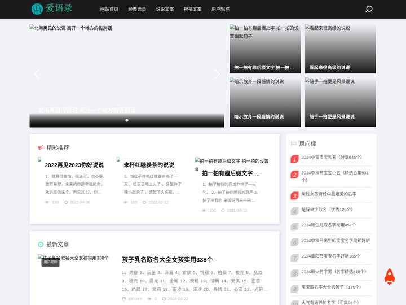Open 2024小雪宝宝乳名 (分享645个)

click(332, 157)
